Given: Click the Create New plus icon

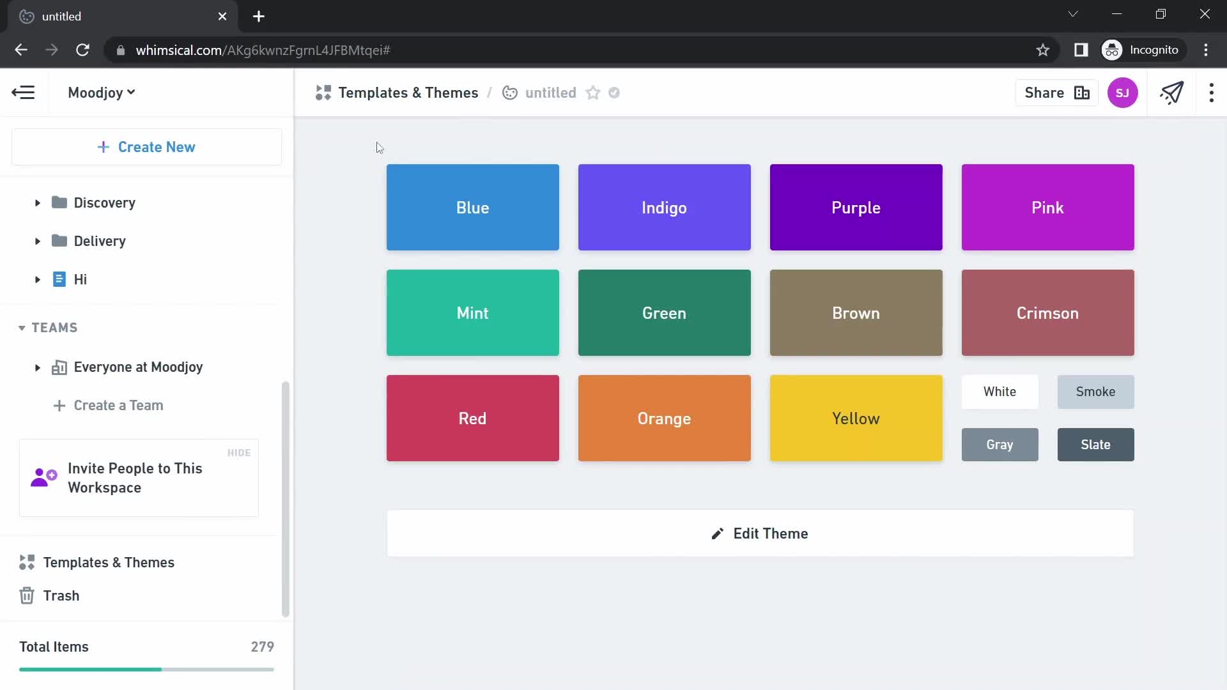Looking at the screenshot, I should point(103,146).
